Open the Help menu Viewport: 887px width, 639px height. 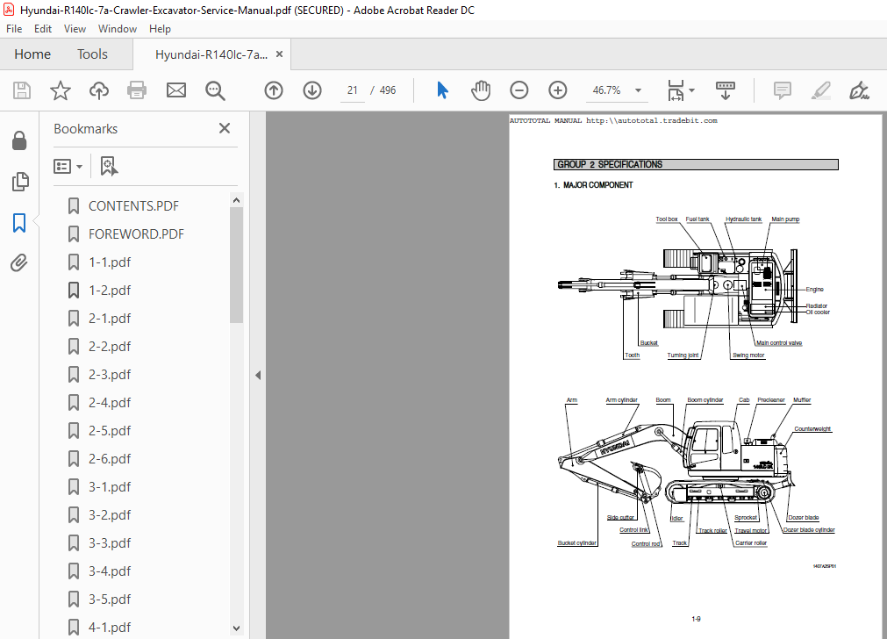pyautogui.click(x=160, y=29)
